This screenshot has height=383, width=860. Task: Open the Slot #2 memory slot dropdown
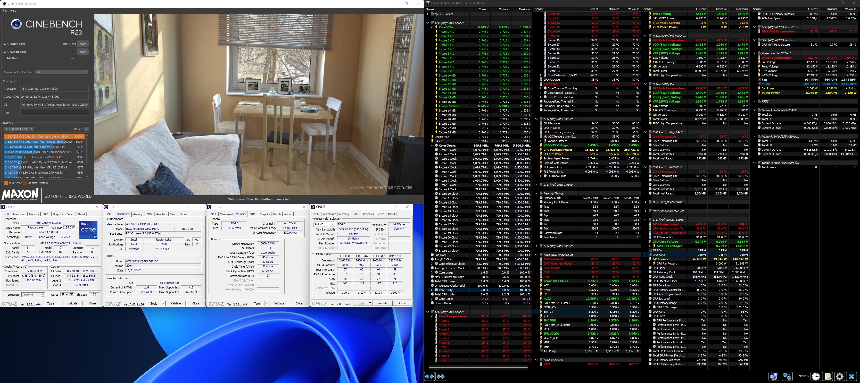(324, 225)
